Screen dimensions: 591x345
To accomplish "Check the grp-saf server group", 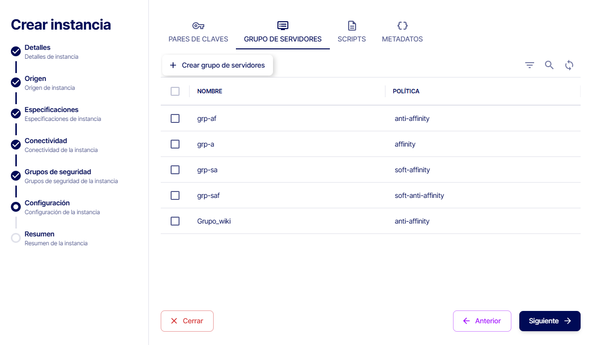I will pyautogui.click(x=175, y=195).
